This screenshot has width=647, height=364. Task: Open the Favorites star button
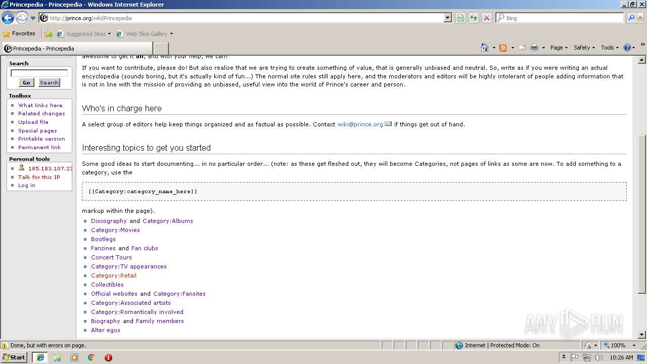(19, 34)
